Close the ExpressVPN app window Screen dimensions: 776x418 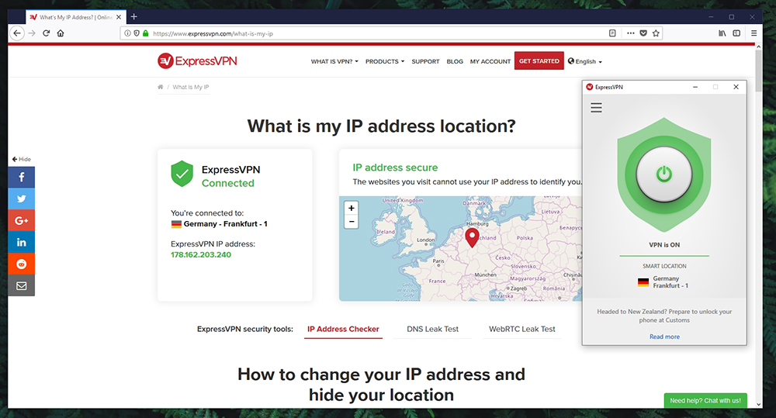(x=736, y=87)
